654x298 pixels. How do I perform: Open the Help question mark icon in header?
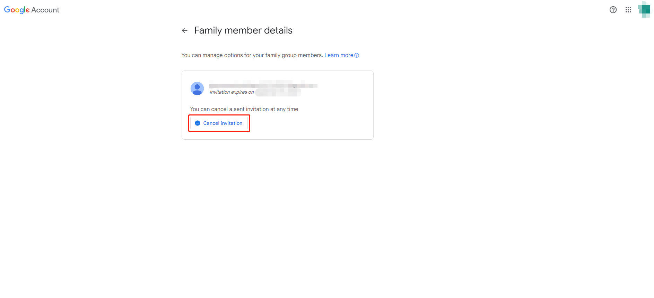click(x=613, y=10)
